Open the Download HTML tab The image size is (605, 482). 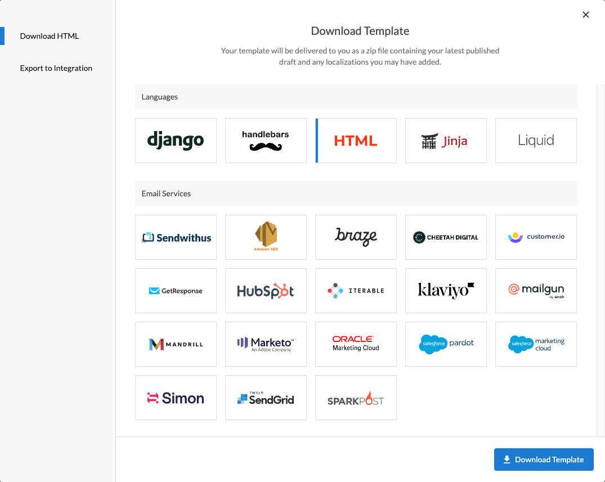[x=50, y=36]
